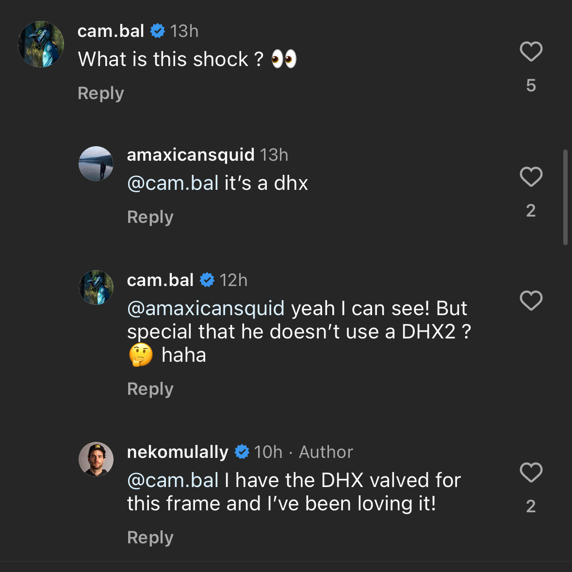The image size is (572, 572).
Task: Like cam.bal's DHX2 reply comment
Action: coord(531,301)
